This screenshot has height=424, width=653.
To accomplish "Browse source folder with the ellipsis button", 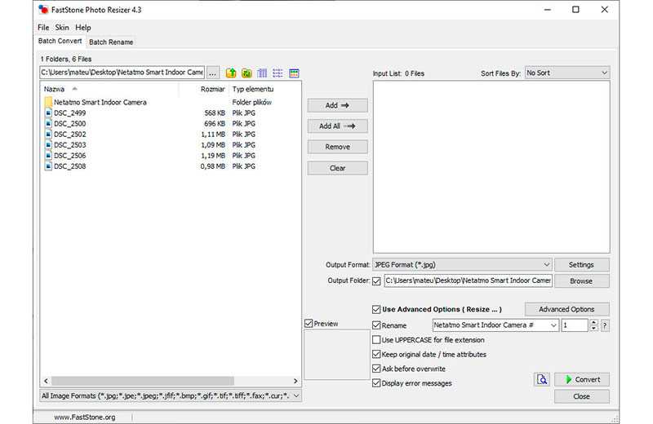I will (212, 73).
